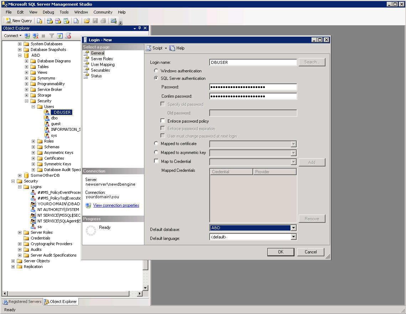The height and width of the screenshot is (314, 406).
Task: Open the Securables page
Action: (x=100, y=70)
